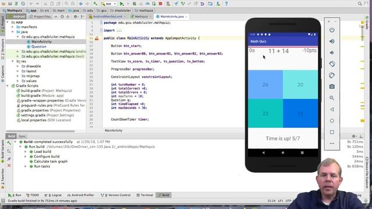The image size is (372, 209).
Task: Expand the drawable folder
Action: click(18, 66)
